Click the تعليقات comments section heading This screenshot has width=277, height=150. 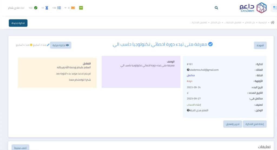point(264,147)
